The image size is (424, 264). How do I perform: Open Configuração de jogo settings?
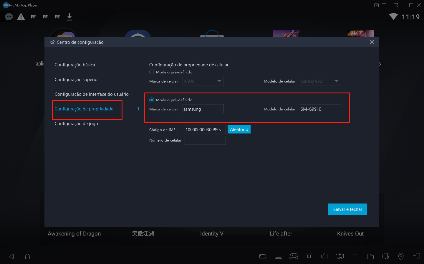click(76, 123)
